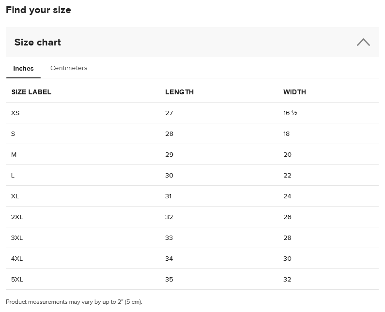Select the Inches tab

click(23, 69)
